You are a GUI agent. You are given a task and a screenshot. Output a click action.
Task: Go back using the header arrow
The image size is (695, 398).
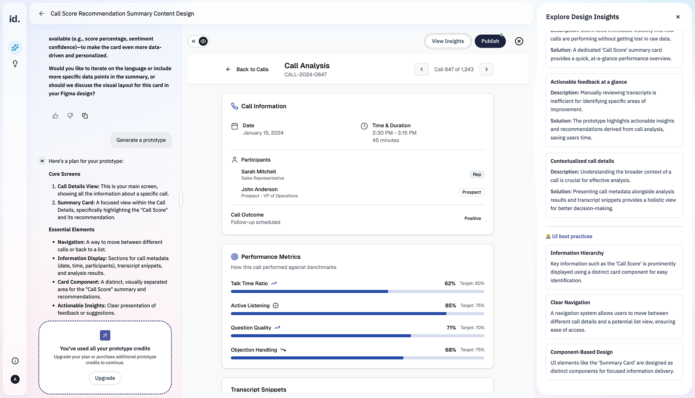[42, 13]
